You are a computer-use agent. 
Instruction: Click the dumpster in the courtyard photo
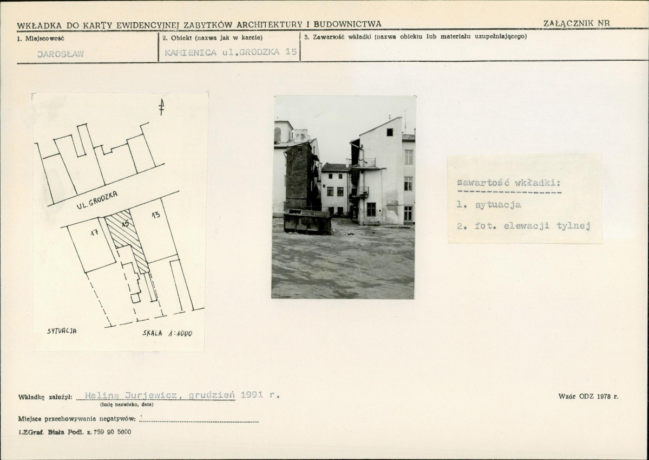pyautogui.click(x=307, y=221)
